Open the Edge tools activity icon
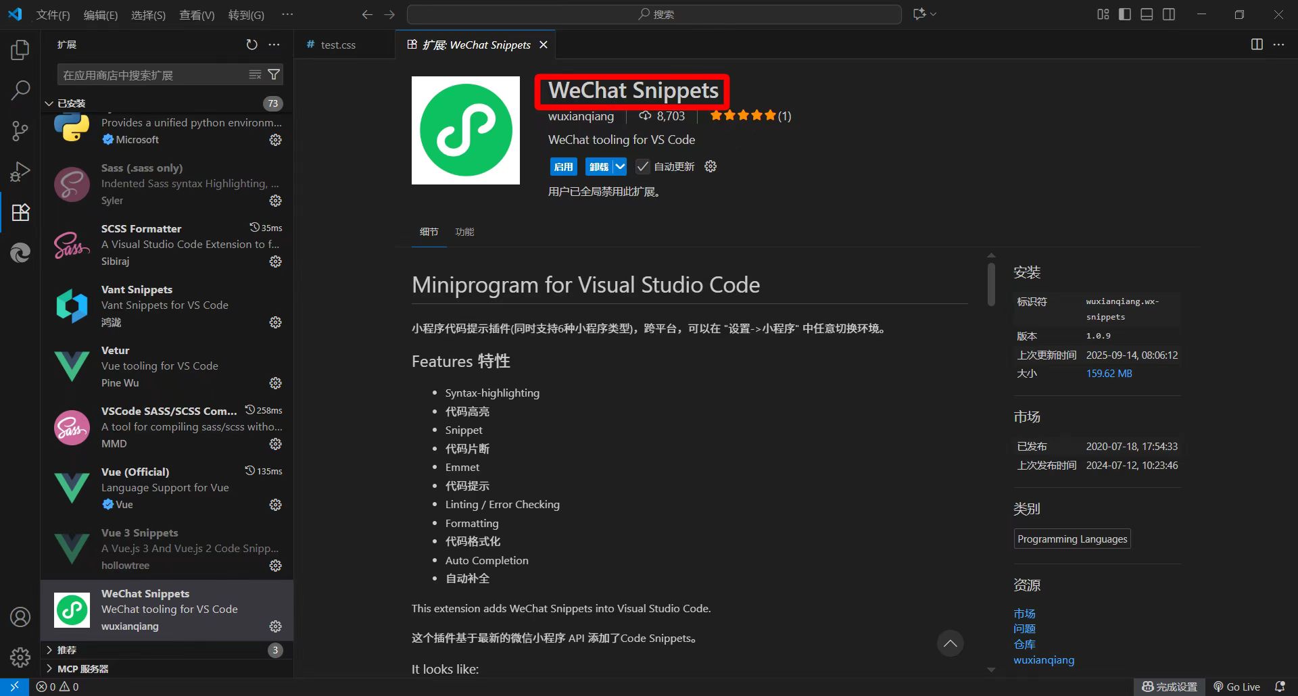Image resolution: width=1298 pixels, height=696 pixels. 20,253
